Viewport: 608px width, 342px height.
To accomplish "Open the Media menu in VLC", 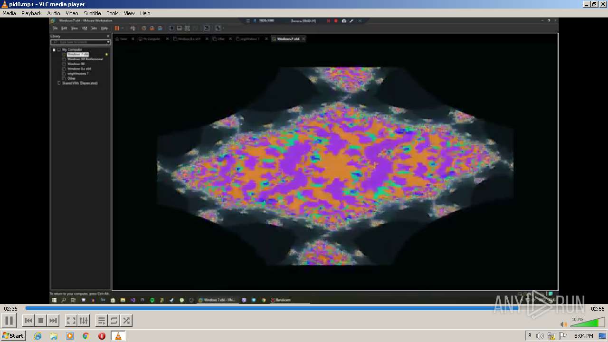I will [x=9, y=13].
